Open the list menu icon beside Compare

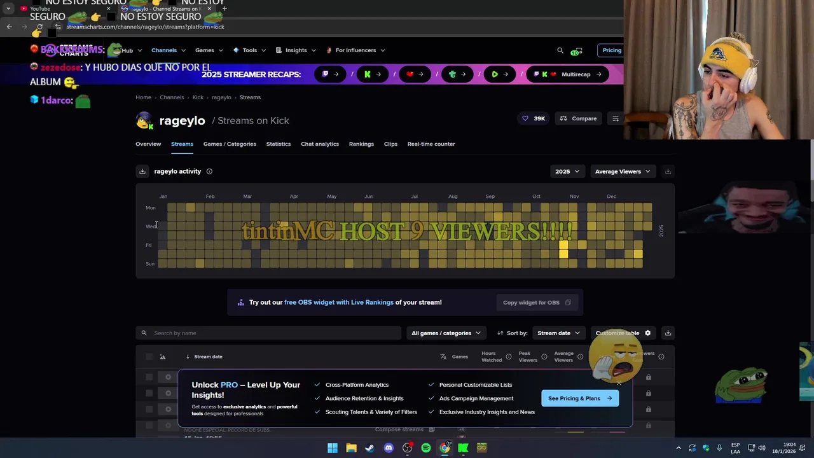[616, 118]
